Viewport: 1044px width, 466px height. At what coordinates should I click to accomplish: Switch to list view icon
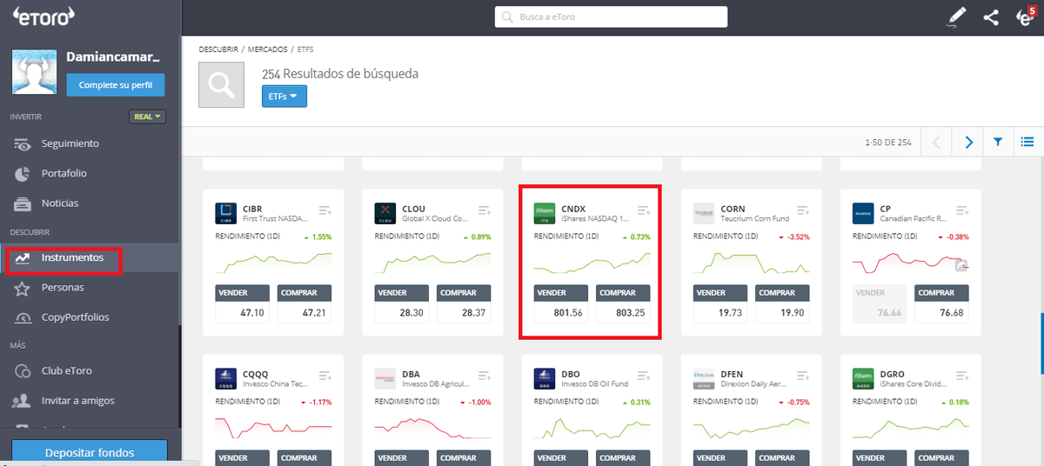(1027, 142)
